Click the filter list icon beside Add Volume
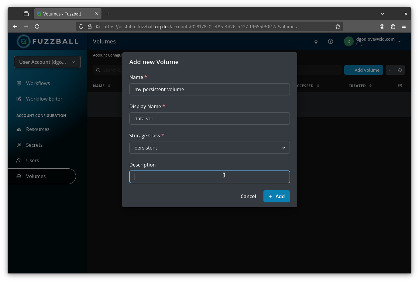419x282 pixels. tap(390, 70)
